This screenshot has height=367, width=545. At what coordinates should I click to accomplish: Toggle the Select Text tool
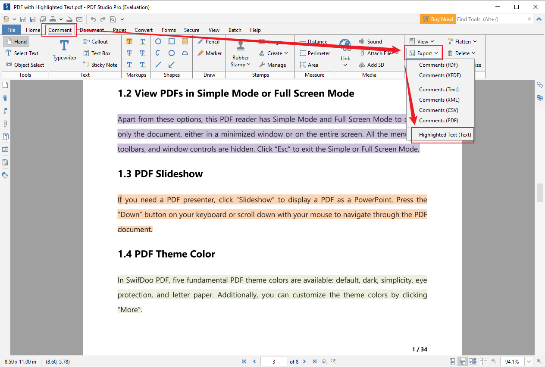[x=22, y=53]
